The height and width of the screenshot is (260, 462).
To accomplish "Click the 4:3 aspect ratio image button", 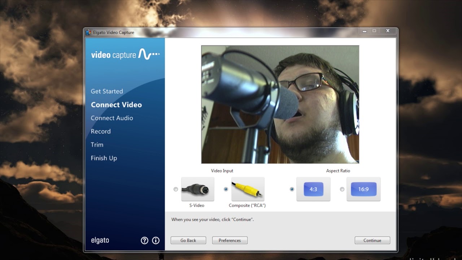I will click(313, 189).
